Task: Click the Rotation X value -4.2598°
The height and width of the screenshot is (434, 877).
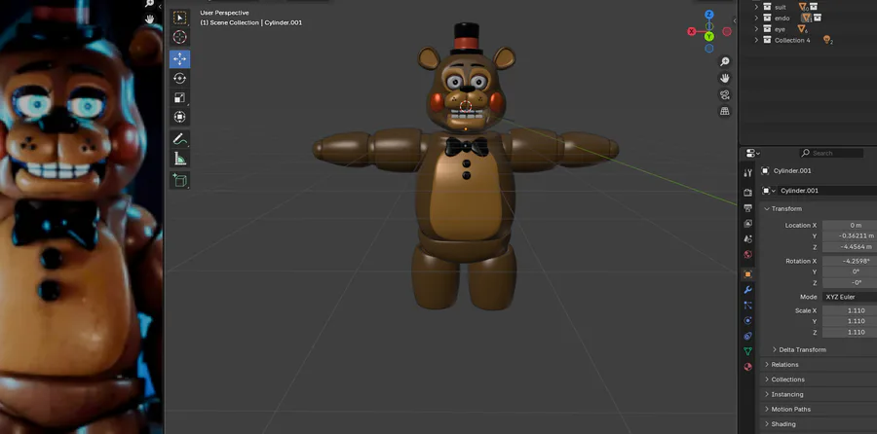Action: click(850, 261)
